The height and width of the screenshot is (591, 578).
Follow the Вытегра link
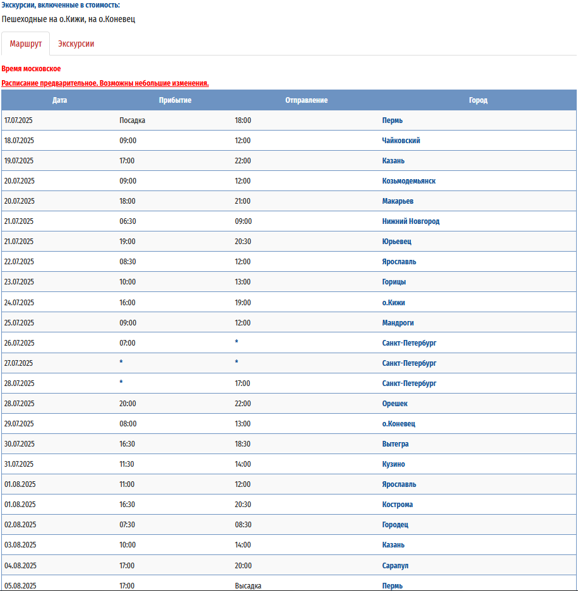click(x=395, y=444)
